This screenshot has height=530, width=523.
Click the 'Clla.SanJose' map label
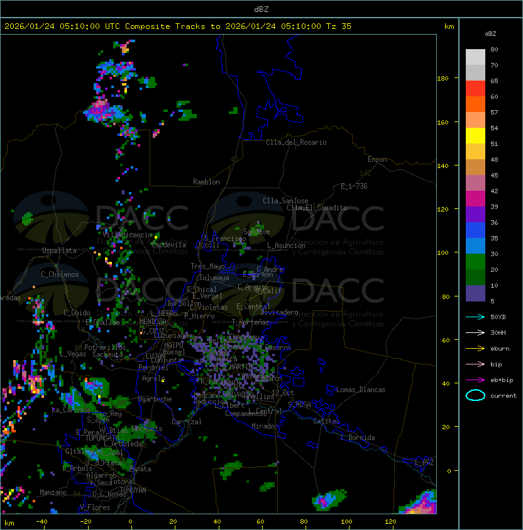point(285,201)
